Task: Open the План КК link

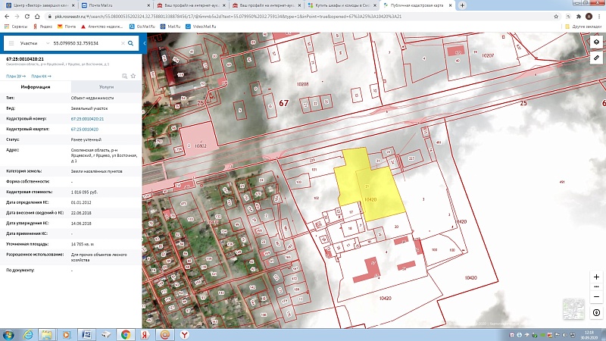Action: pyautogui.click(x=41, y=76)
